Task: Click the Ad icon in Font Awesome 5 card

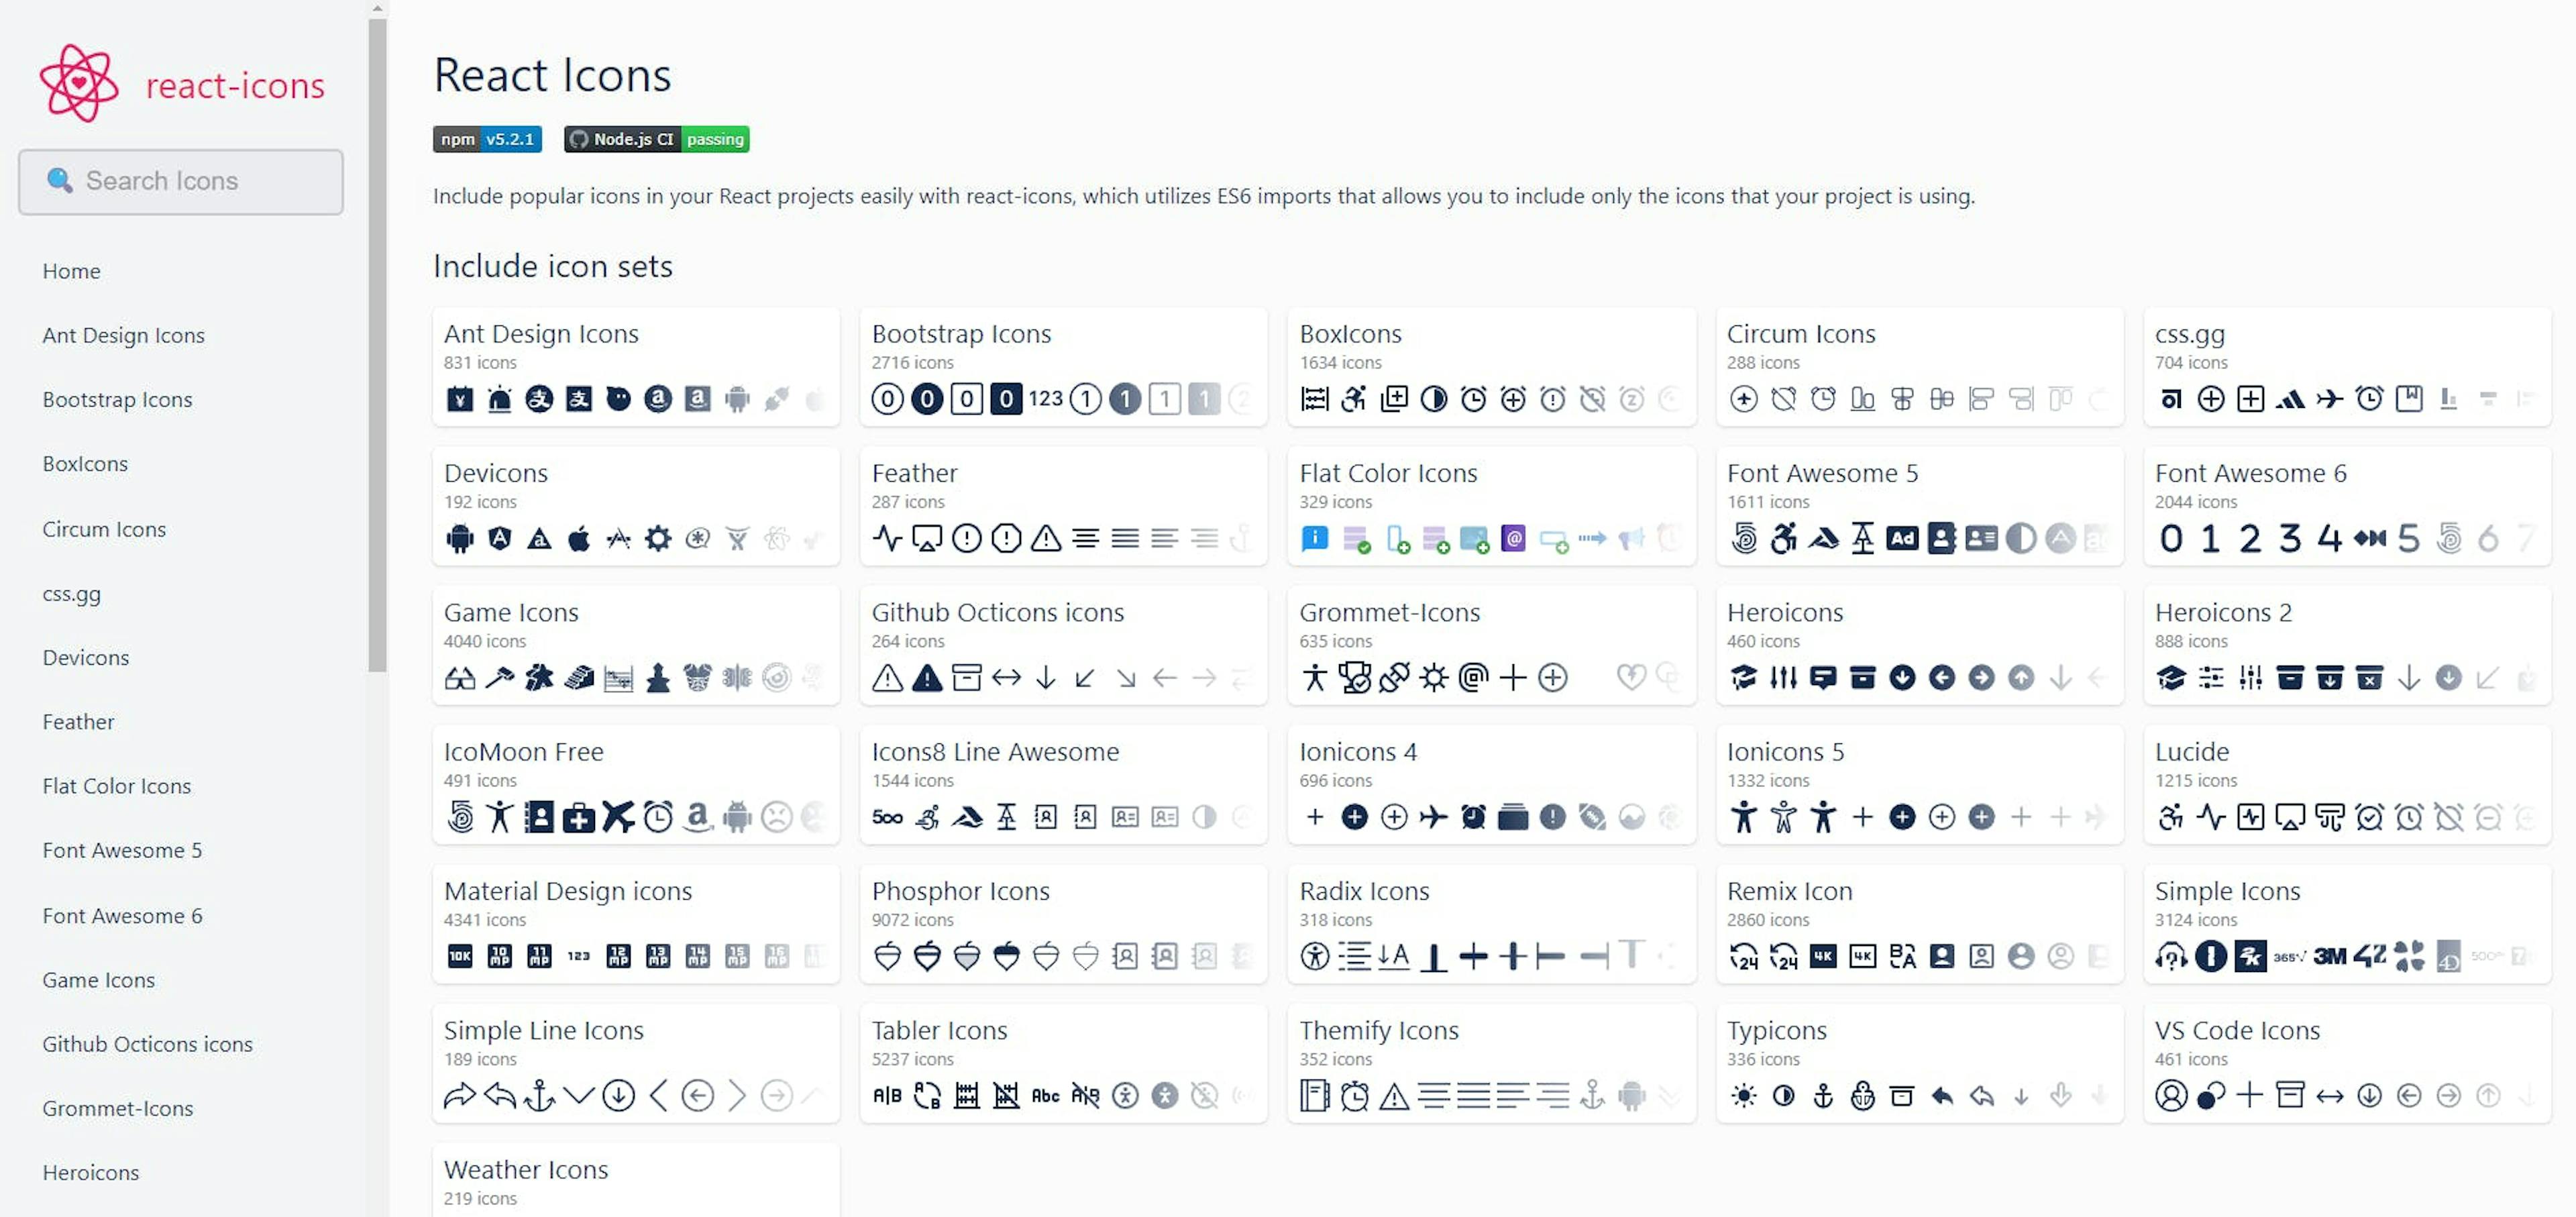Action: coord(1902,539)
